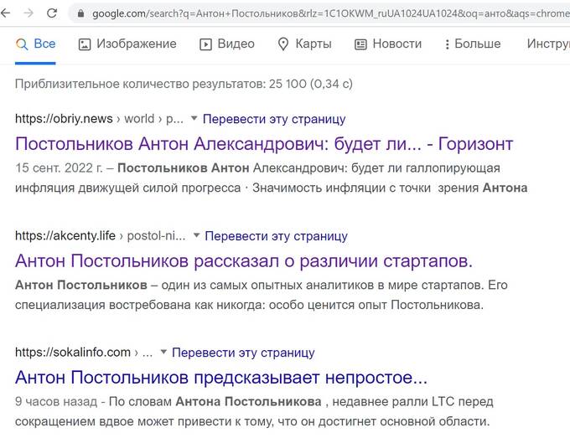
Task: Expand dropdown arrow next to akcenty.life URL
Action: 196,236
